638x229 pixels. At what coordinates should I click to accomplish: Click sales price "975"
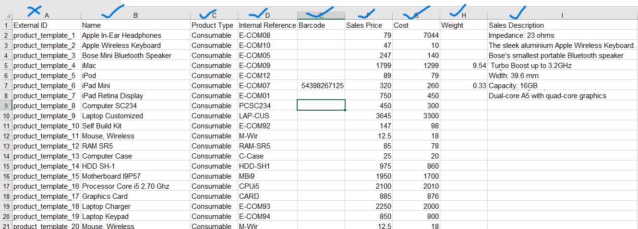click(369, 166)
